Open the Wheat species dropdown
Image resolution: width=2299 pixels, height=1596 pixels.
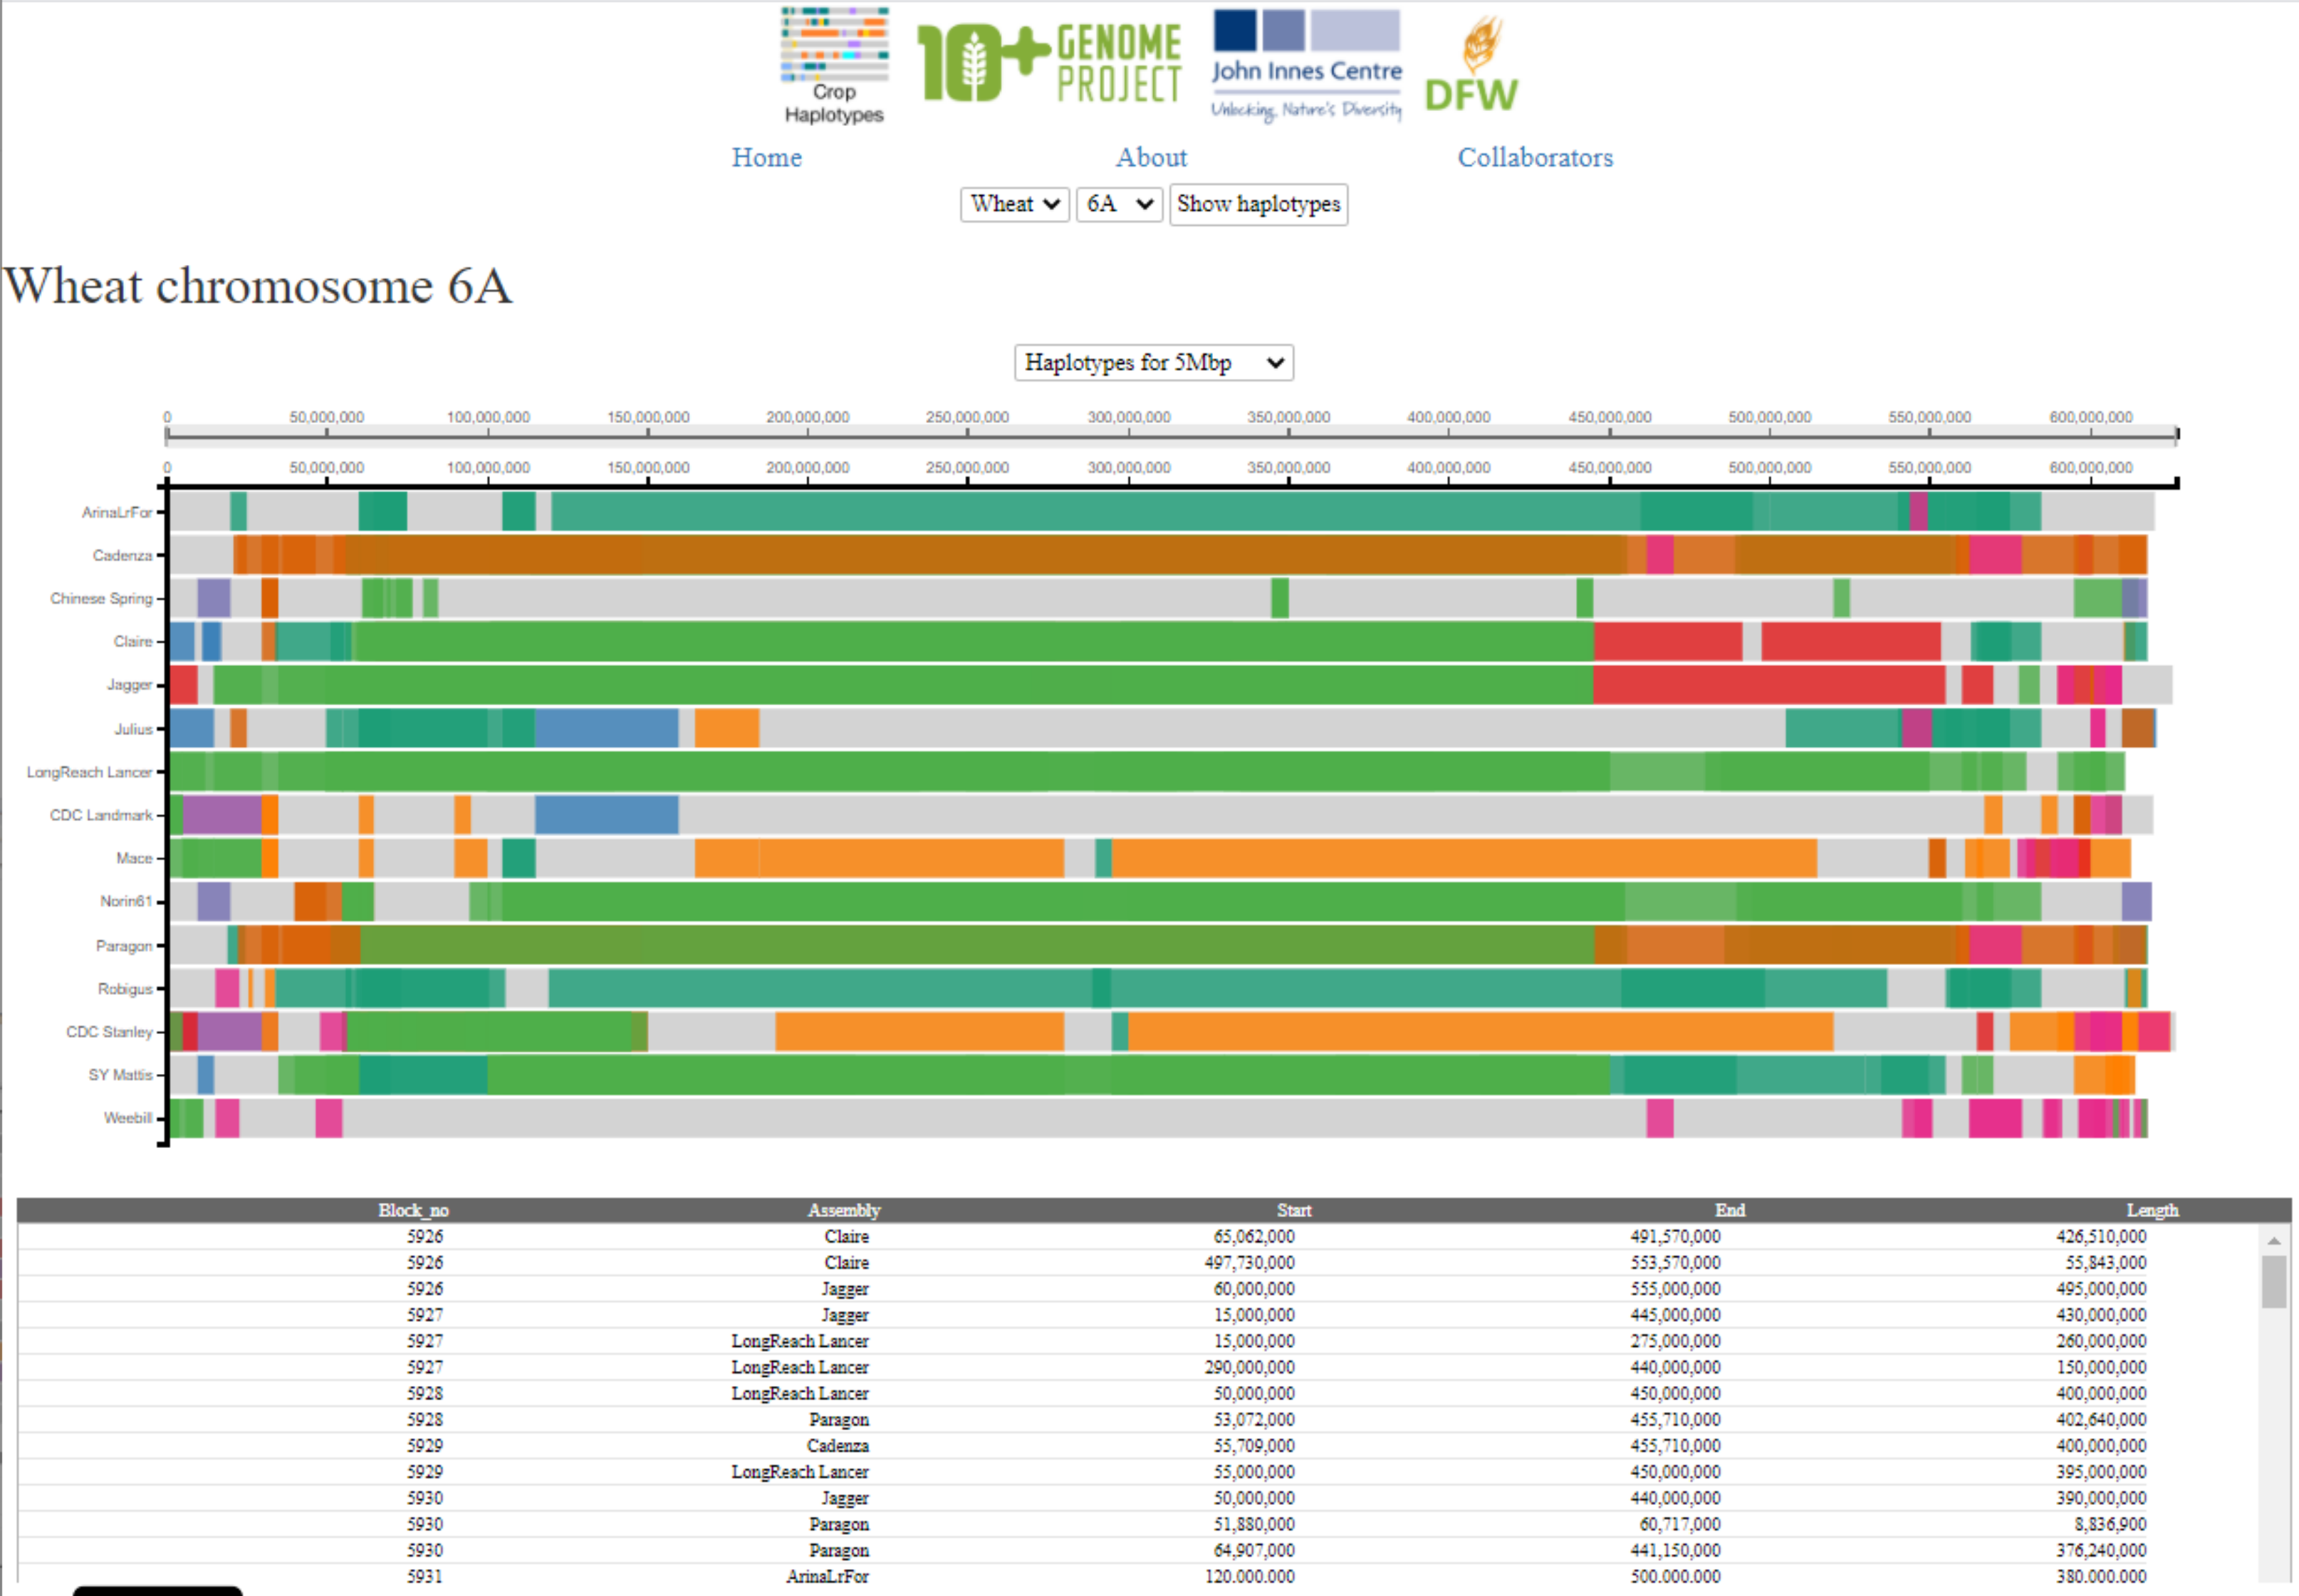pyautogui.click(x=1014, y=204)
